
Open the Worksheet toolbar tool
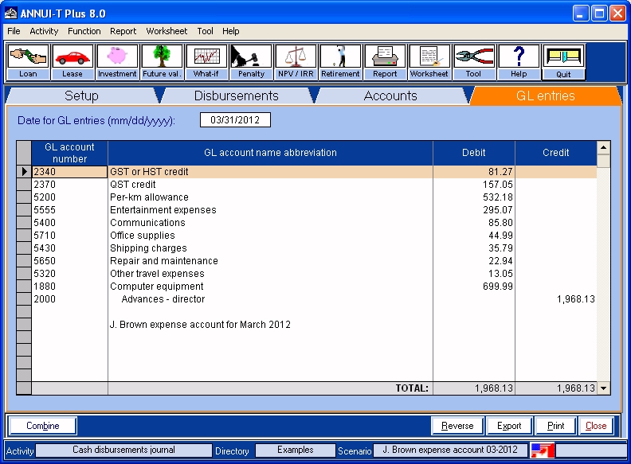pos(429,62)
